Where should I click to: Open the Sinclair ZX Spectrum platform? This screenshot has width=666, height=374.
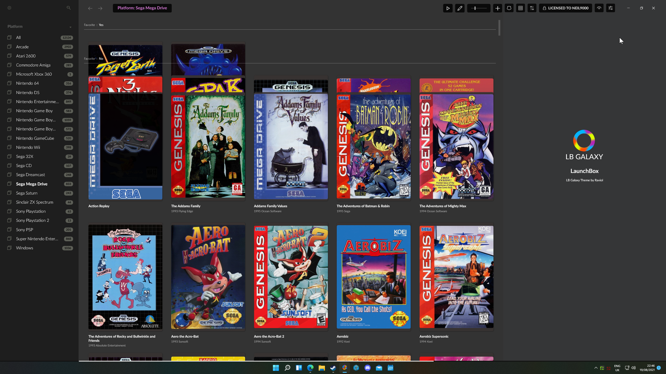pyautogui.click(x=40, y=202)
